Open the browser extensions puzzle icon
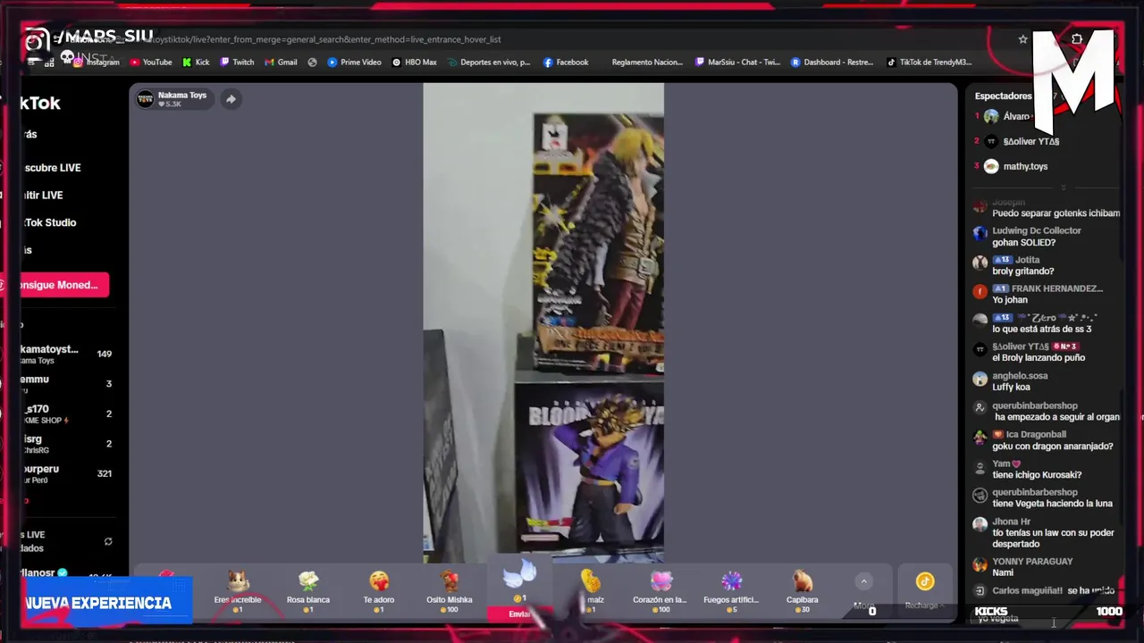 [1077, 39]
